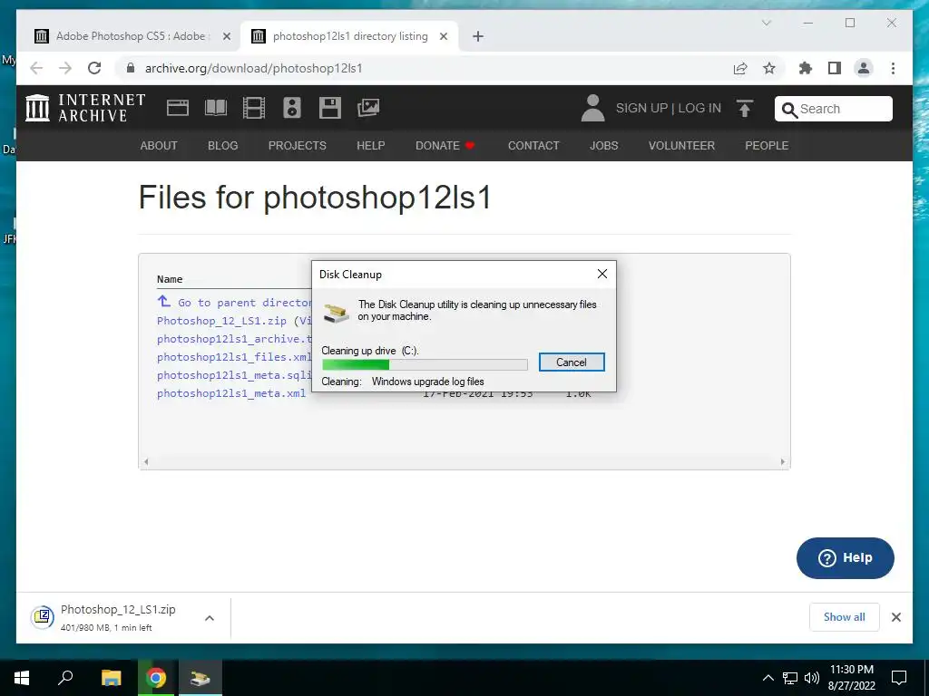
Task: Open File Explorer from the taskbar
Action: (x=111, y=678)
